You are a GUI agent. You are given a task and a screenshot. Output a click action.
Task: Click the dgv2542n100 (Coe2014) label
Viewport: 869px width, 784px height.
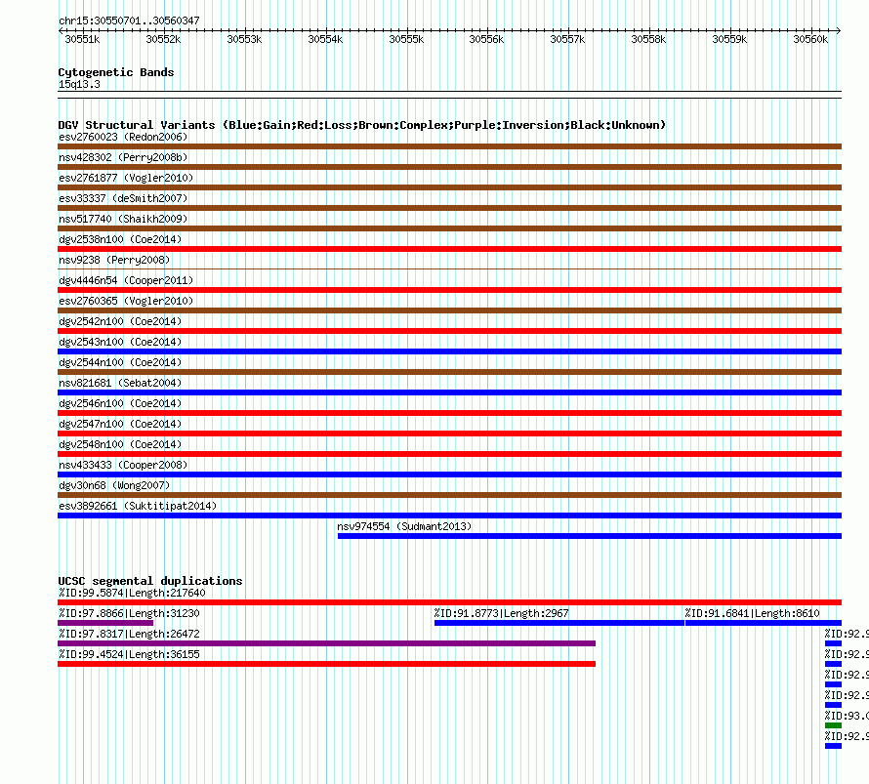tap(120, 321)
